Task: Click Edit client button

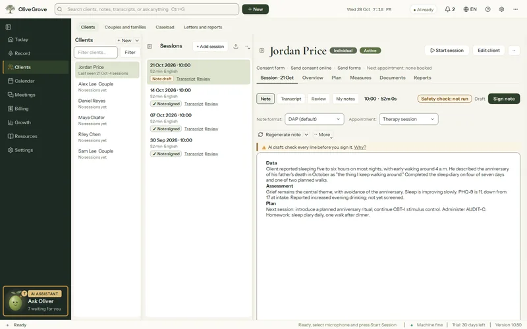Action: pyautogui.click(x=488, y=51)
